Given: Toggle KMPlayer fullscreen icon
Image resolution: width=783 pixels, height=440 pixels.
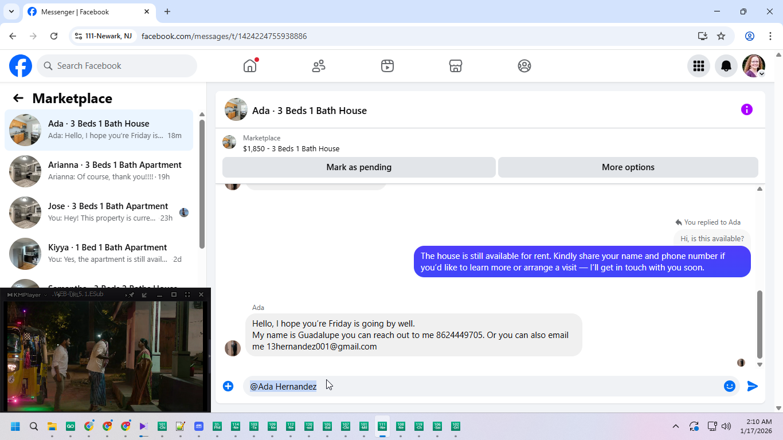Looking at the screenshot, I should 187,294.
